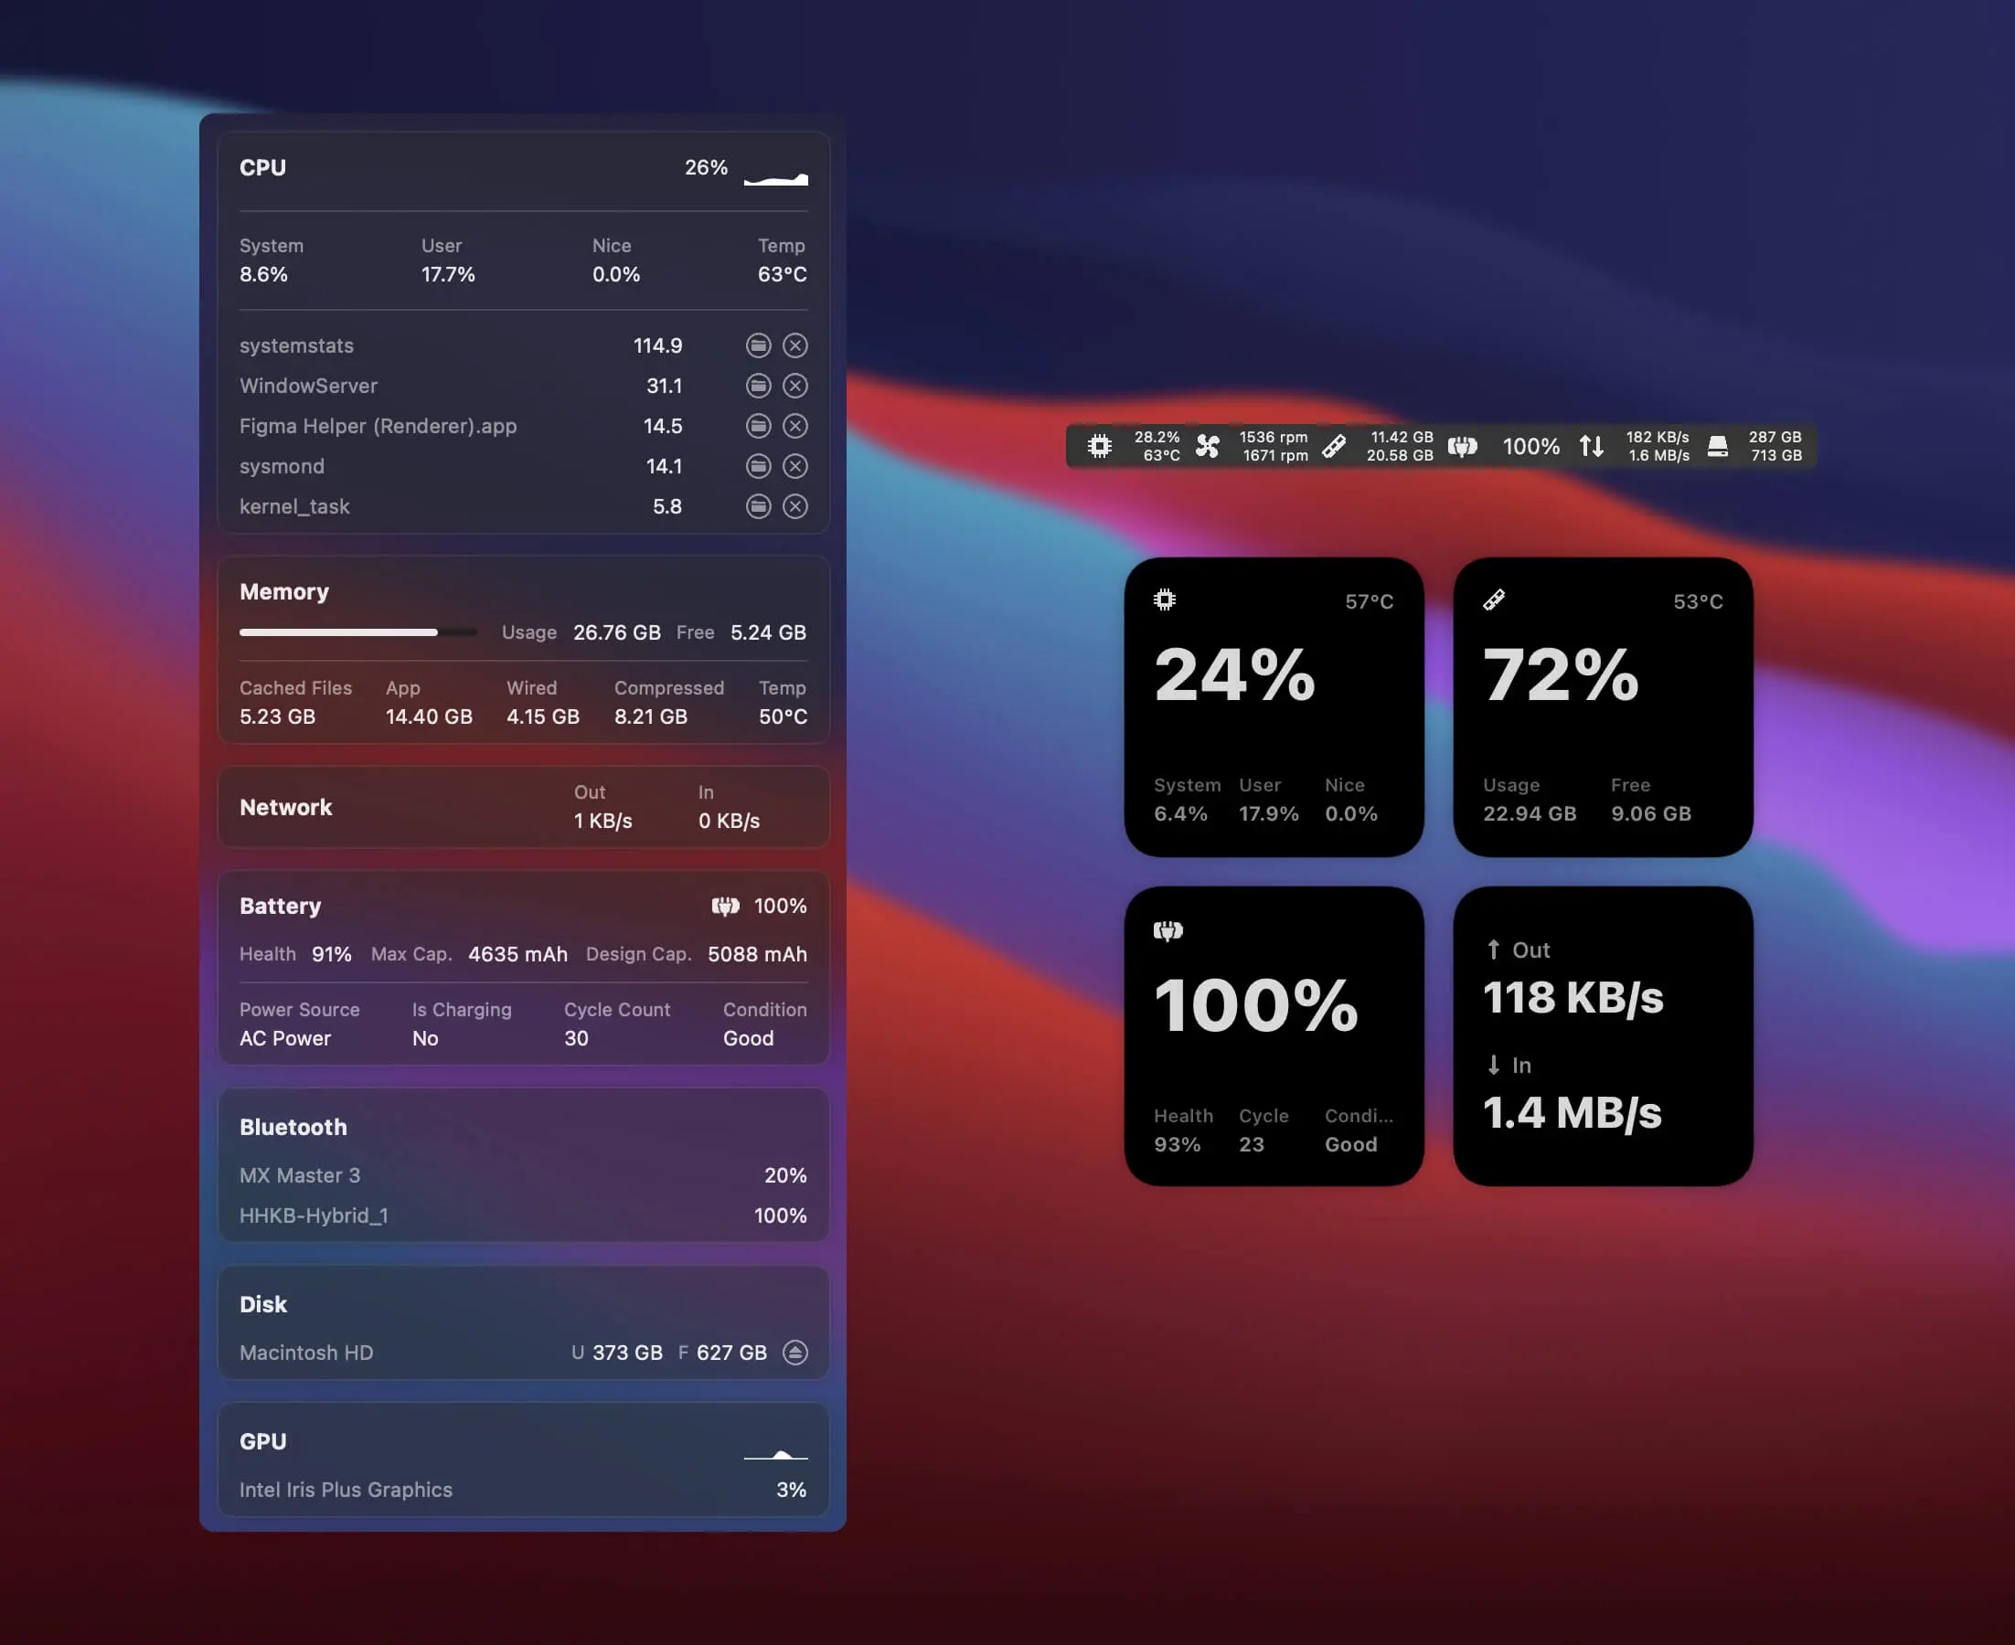
Task: Click the GPU usage sparkline graph
Action: point(776,1453)
